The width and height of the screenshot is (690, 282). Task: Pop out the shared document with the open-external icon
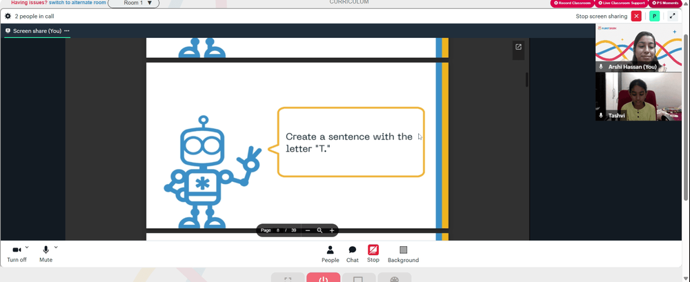518,47
